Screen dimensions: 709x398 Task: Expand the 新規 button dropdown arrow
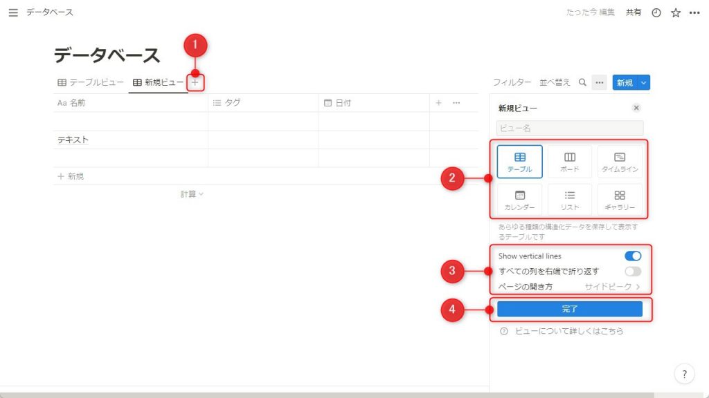[643, 83]
